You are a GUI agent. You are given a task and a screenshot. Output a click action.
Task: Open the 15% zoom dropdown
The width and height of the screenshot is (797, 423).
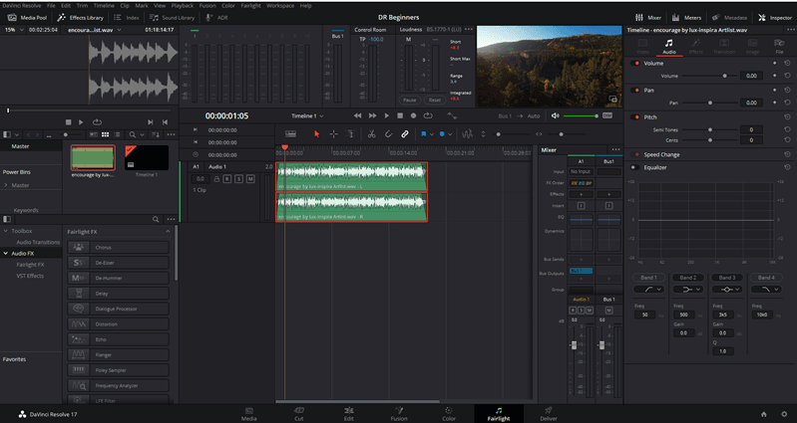(x=14, y=30)
